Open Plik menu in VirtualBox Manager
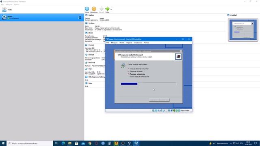 coord(2,4)
